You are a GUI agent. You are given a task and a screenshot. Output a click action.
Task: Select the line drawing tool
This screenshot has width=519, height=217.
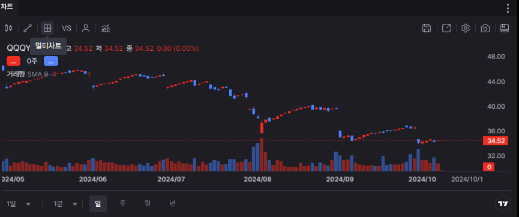(x=28, y=28)
